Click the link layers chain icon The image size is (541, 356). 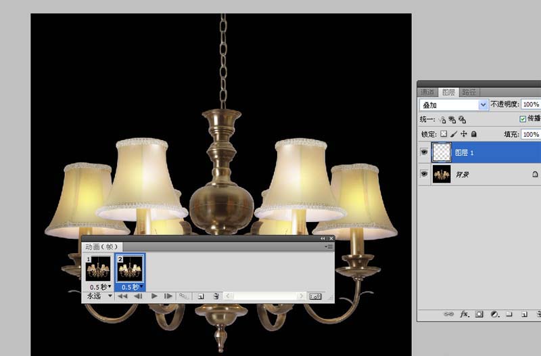pyautogui.click(x=448, y=314)
